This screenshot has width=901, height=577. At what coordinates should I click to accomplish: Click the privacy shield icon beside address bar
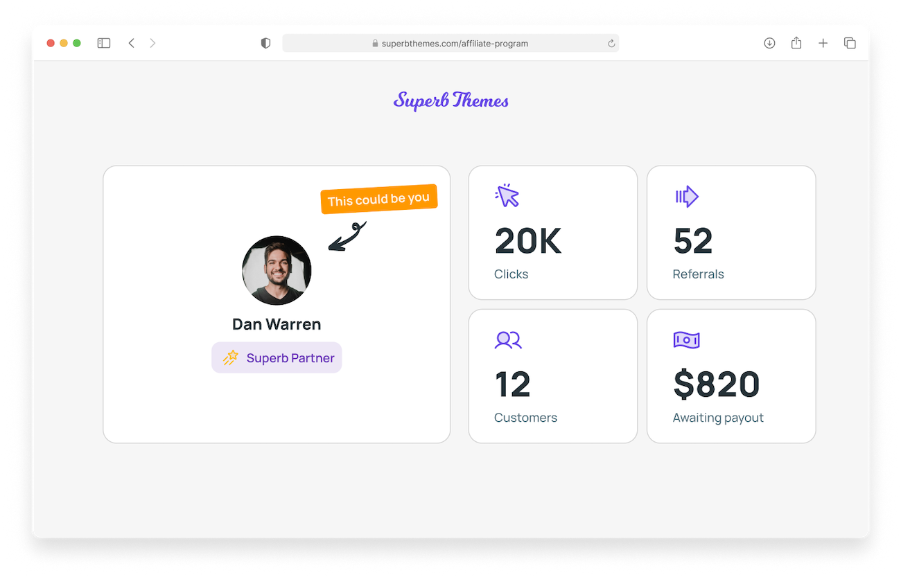tap(265, 43)
